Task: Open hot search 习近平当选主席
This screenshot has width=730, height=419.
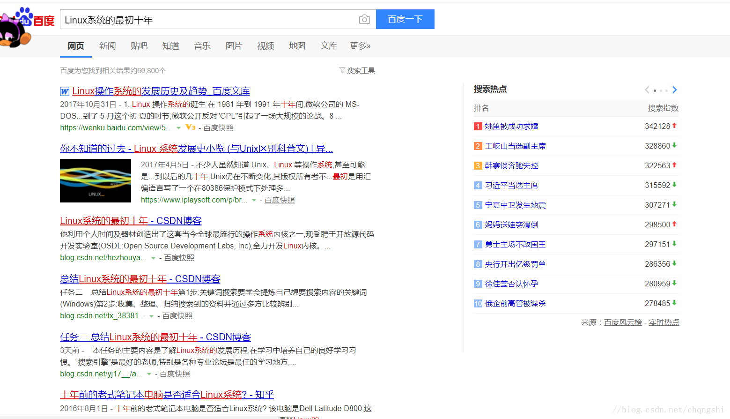Action: tap(511, 185)
